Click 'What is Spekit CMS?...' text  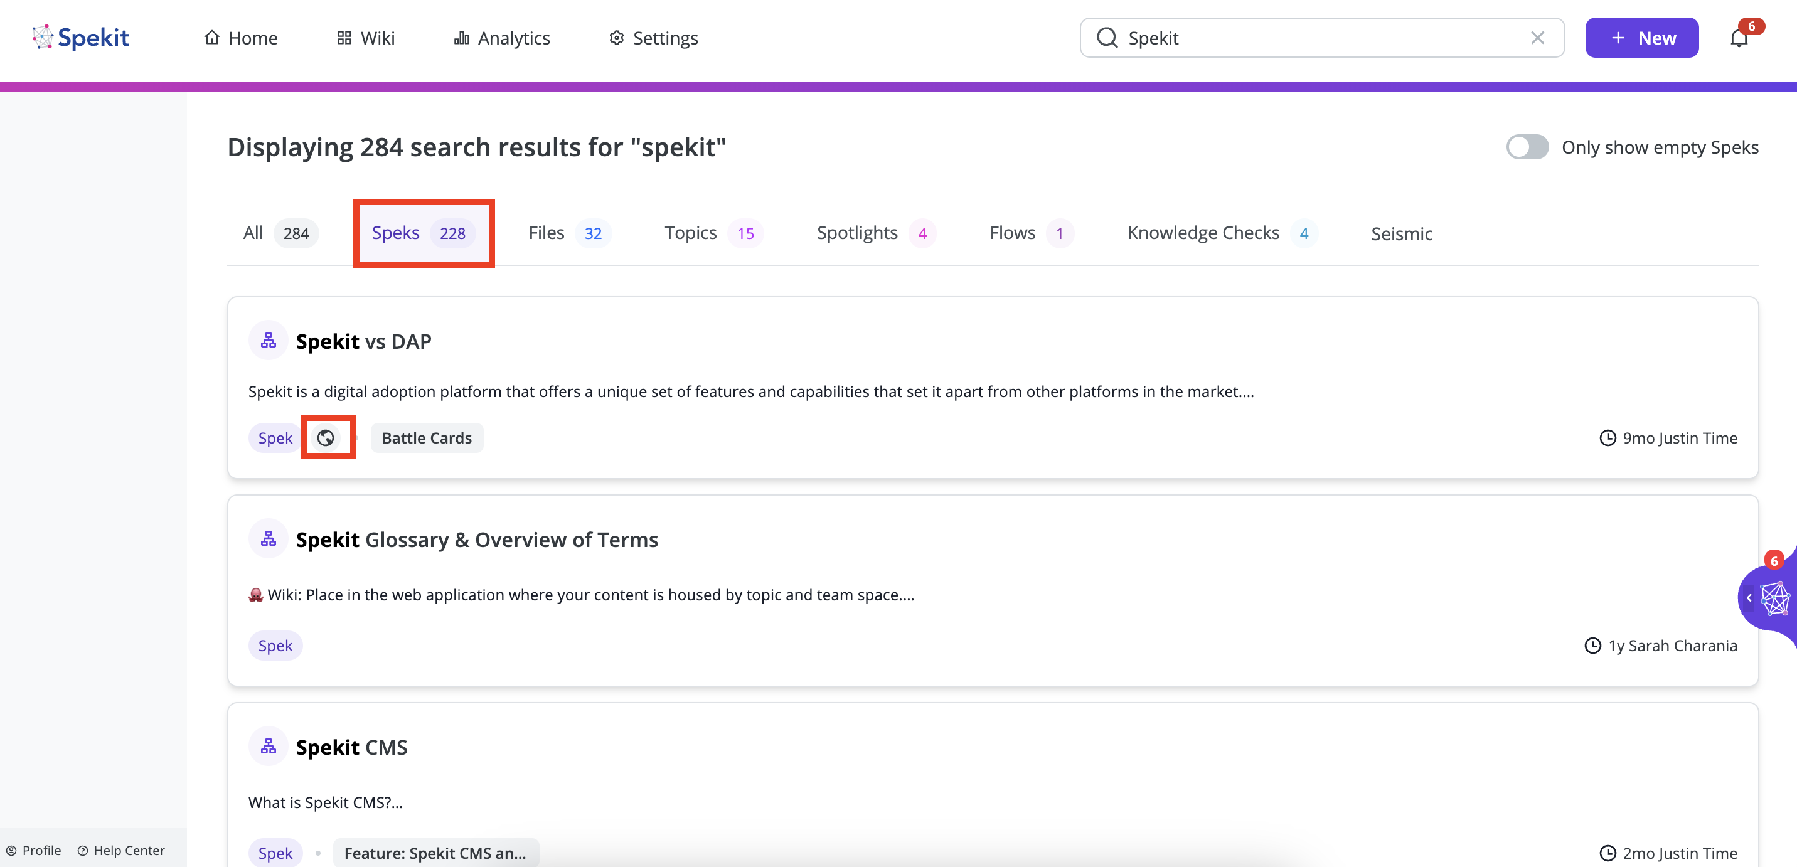point(325,803)
